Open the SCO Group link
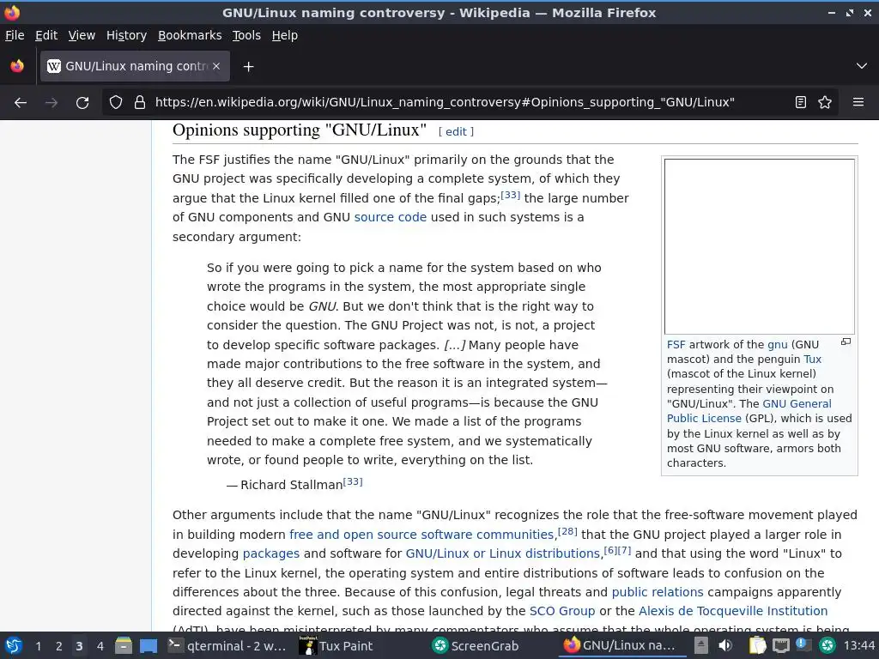 tap(562, 611)
